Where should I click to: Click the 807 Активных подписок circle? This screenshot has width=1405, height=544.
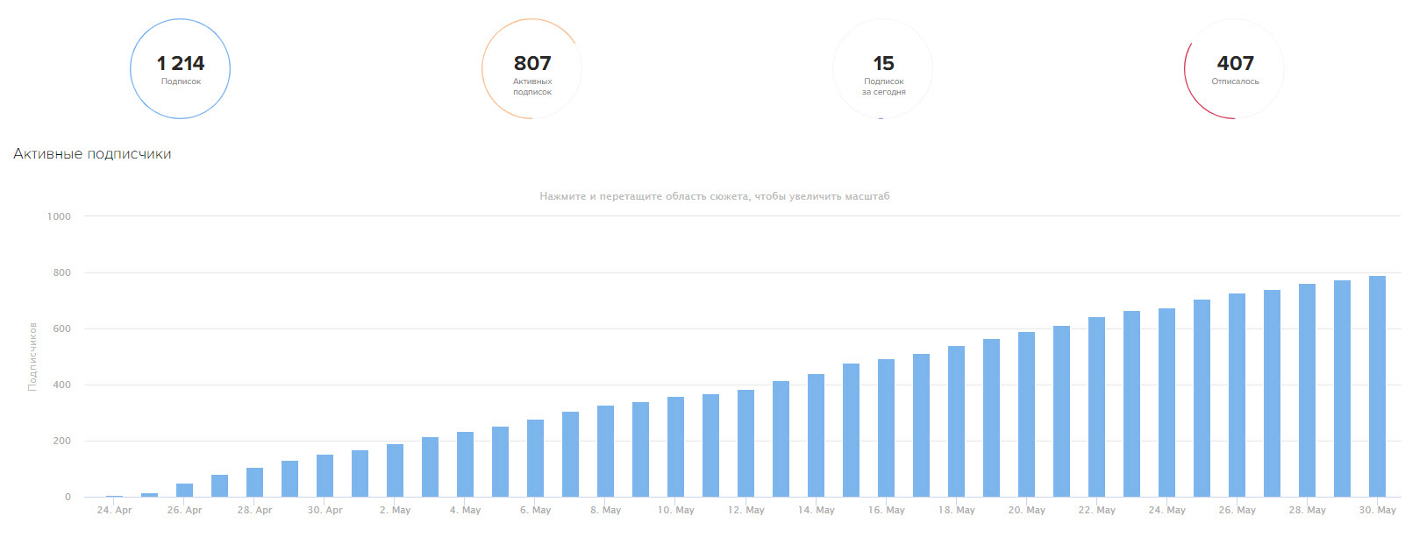[x=531, y=68]
